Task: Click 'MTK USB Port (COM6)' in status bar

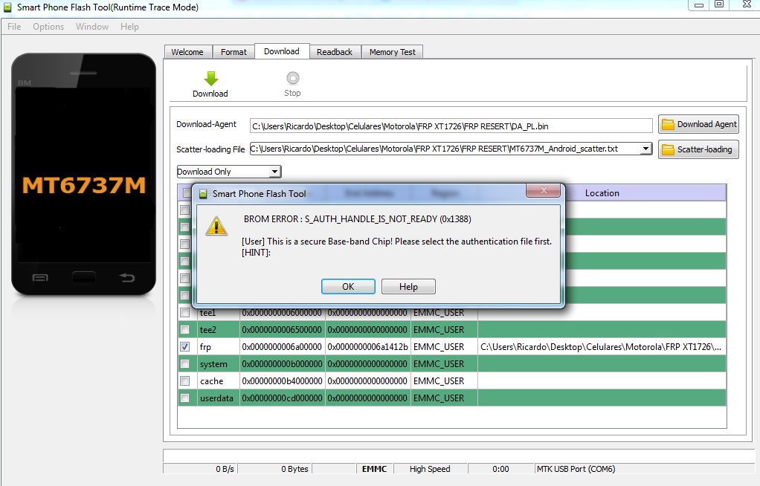Action: (x=576, y=469)
